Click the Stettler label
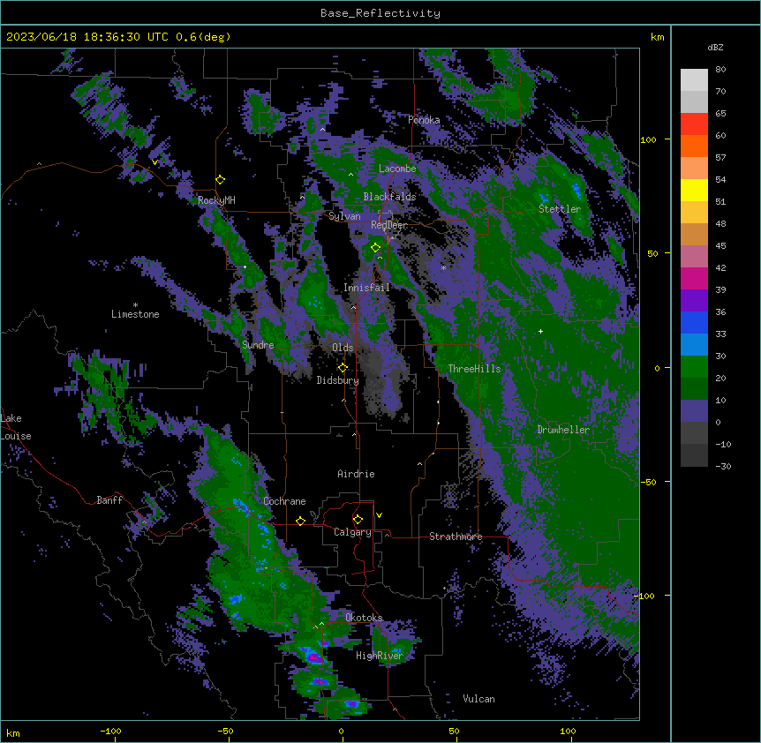This screenshot has height=743, width=761. [560, 209]
